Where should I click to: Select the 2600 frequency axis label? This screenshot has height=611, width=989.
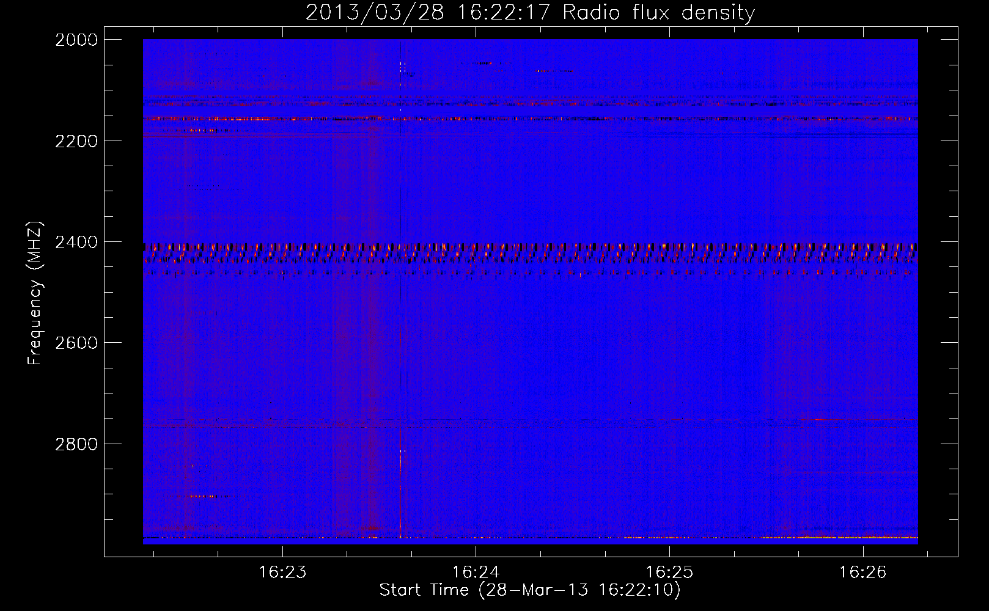[x=76, y=343]
